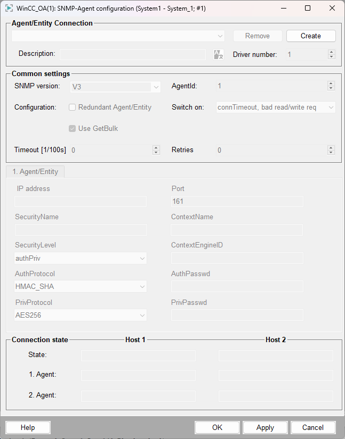Click the translation icon beside Description field
345x439 pixels.
click(218, 54)
